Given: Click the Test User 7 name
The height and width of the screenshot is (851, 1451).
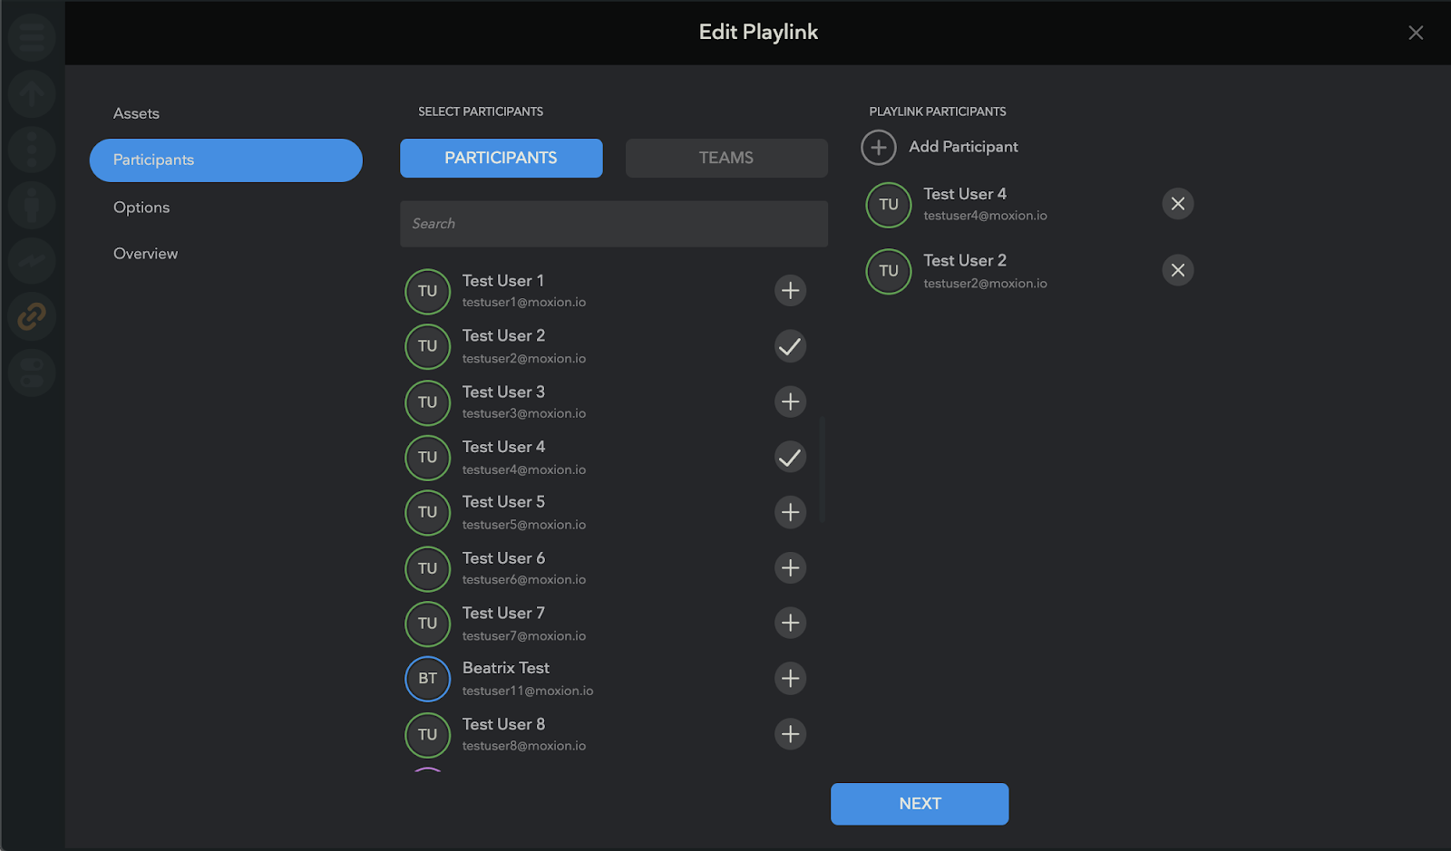Looking at the screenshot, I should pos(503,614).
